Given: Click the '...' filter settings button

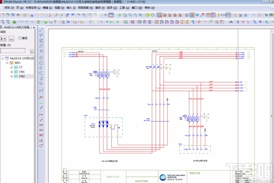Looking at the screenshot, I should click(11, 38).
